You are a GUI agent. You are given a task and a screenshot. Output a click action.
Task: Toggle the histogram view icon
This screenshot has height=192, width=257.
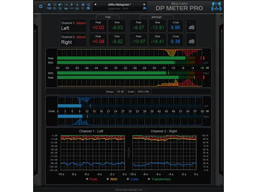pyautogui.click(x=66, y=8)
